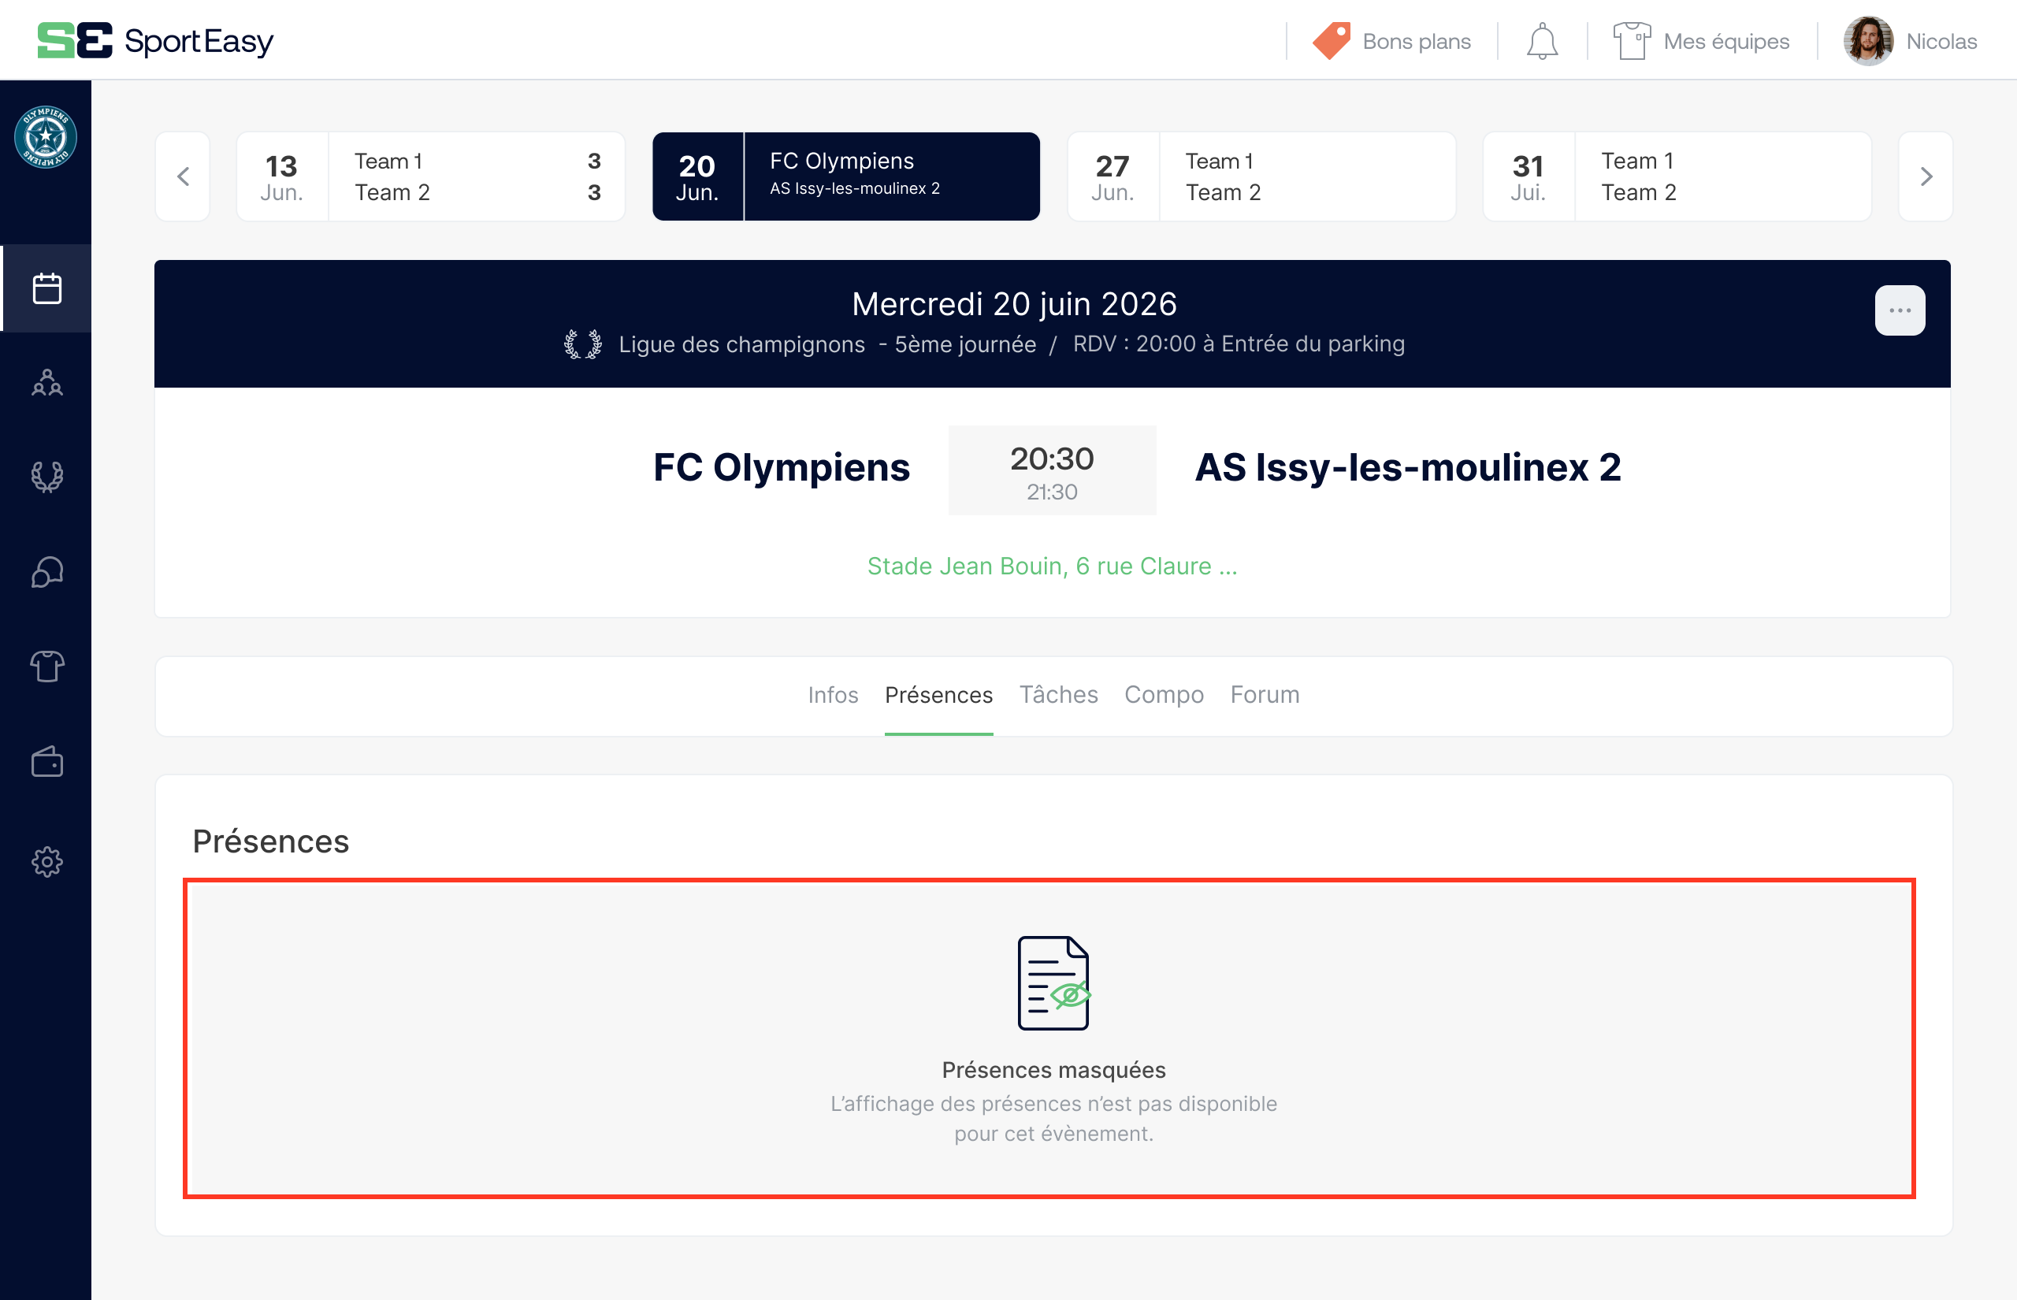Click Nicolas profile avatar
Screen dimensions: 2017x1300
tap(1870, 39)
